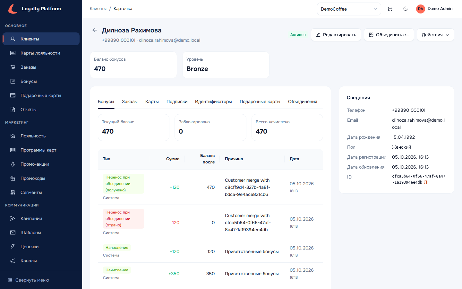Go back using the arrow beside Дилноза Рахимова
The width and height of the screenshot is (462, 289).
pyautogui.click(x=95, y=30)
